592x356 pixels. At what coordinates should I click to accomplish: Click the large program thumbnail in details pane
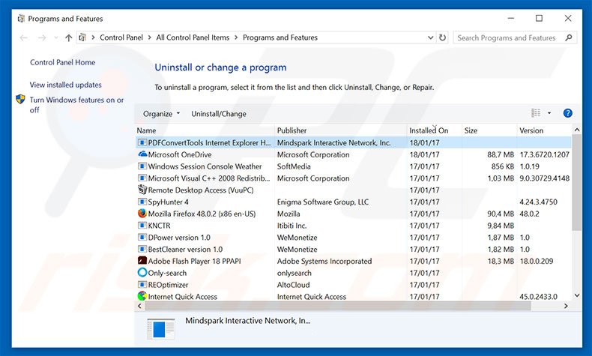[160, 329]
